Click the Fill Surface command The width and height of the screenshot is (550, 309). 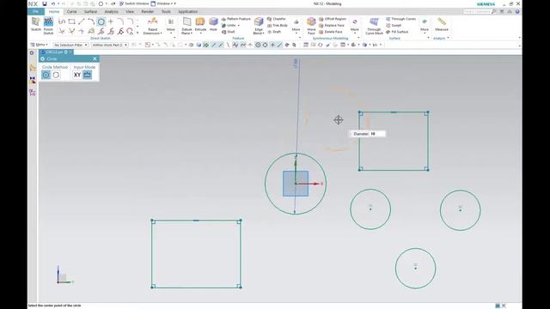coord(397,32)
